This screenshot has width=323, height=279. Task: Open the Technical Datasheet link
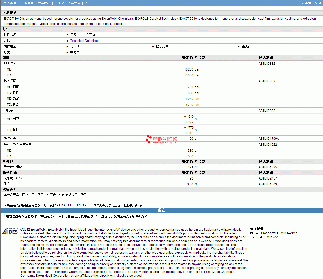[85, 41]
